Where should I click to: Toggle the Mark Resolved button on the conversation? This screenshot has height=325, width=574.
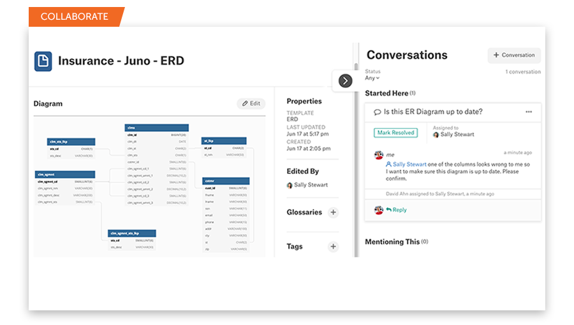[395, 133]
